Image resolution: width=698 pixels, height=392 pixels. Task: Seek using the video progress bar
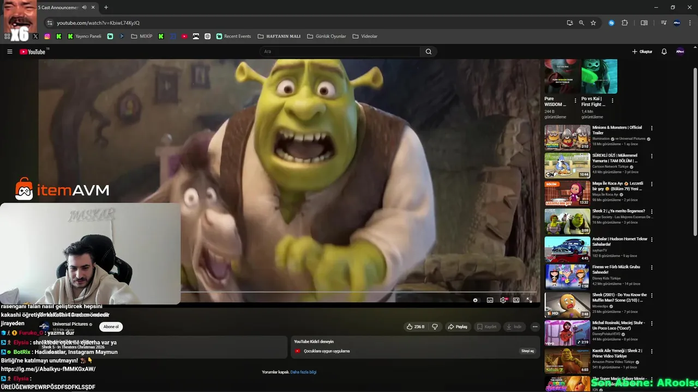pos(359,292)
